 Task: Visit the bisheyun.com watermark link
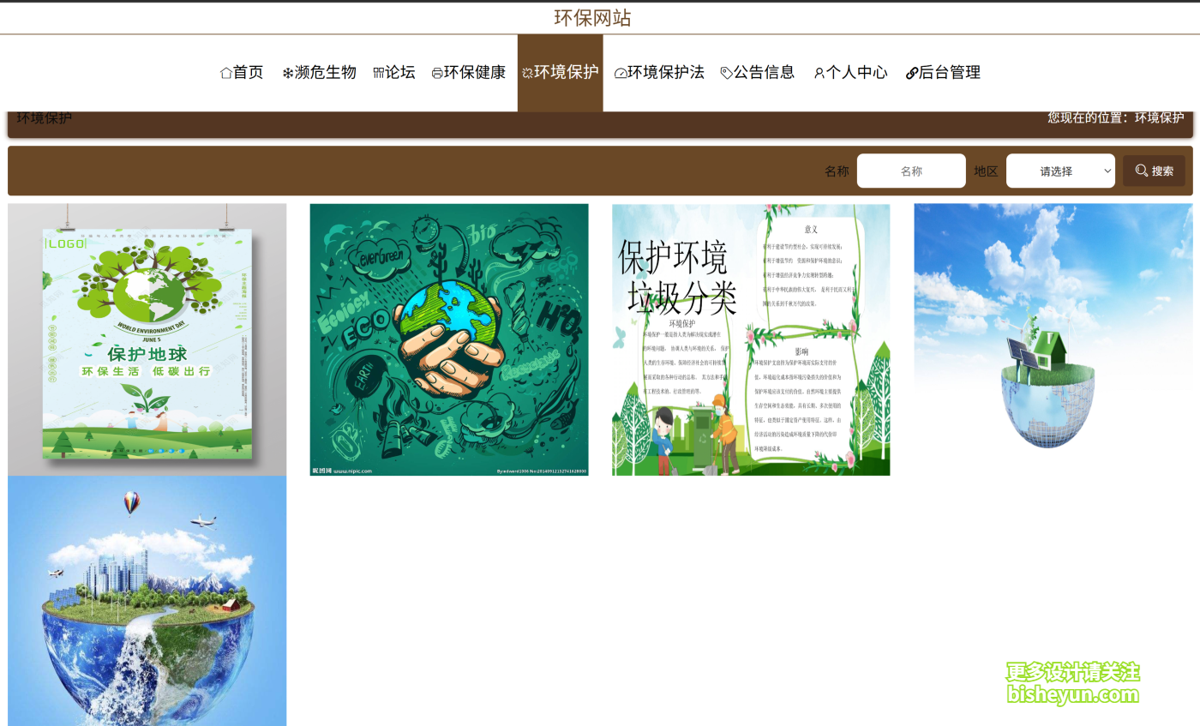click(1071, 693)
